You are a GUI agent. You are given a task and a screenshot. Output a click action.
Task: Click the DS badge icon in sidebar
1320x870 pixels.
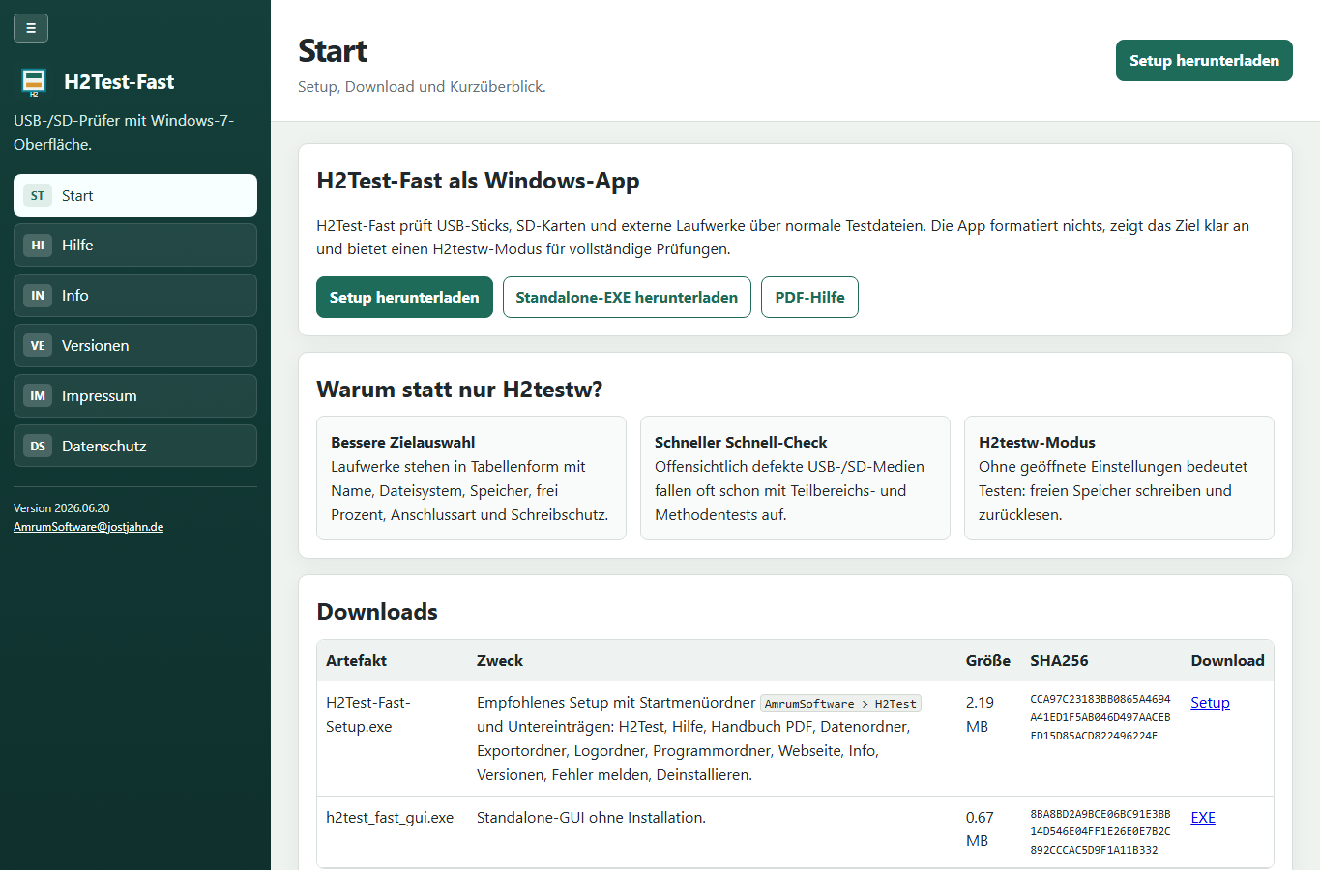pos(38,447)
